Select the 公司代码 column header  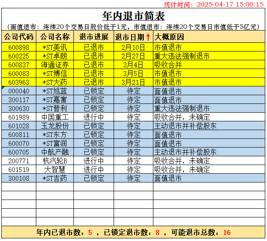[19, 37]
